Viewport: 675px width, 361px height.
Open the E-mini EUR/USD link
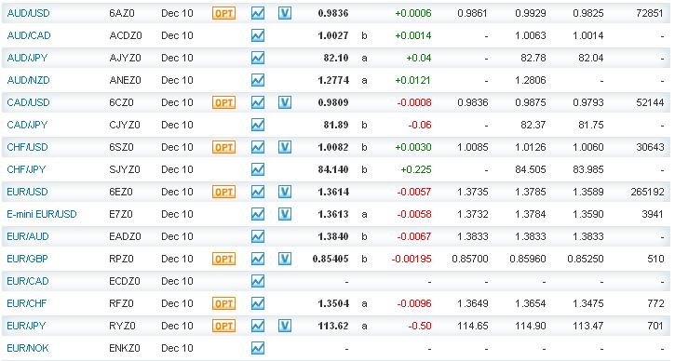coord(42,214)
